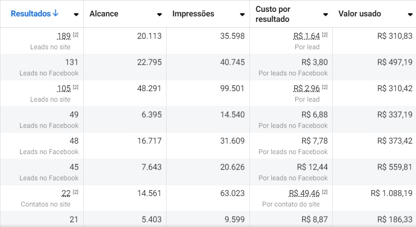
Task: Select the 48.291 reach cell
Action: (x=149, y=88)
